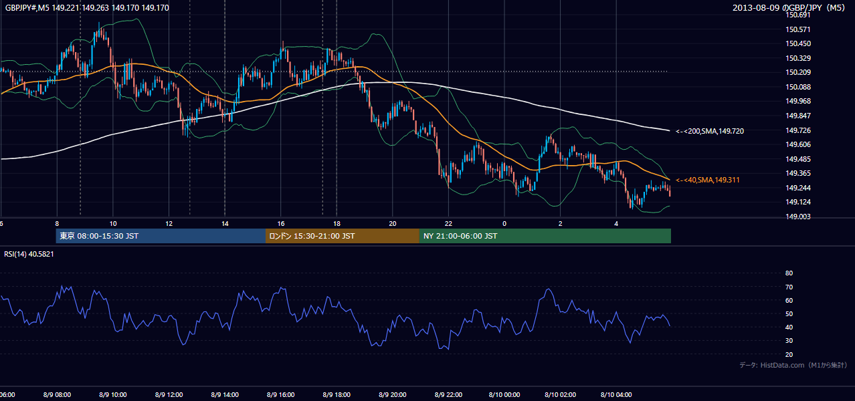This screenshot has width=855, height=401.
Task: Click hour label 10 on the chart time axis
Action: [113, 223]
